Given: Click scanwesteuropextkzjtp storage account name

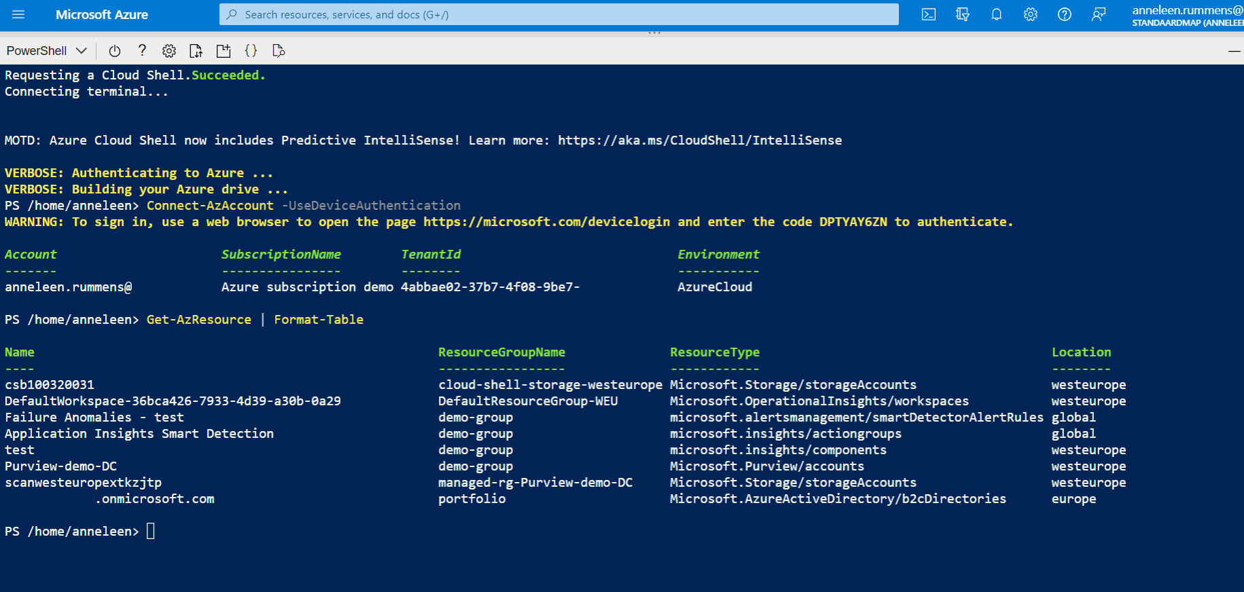Looking at the screenshot, I should (x=84, y=483).
